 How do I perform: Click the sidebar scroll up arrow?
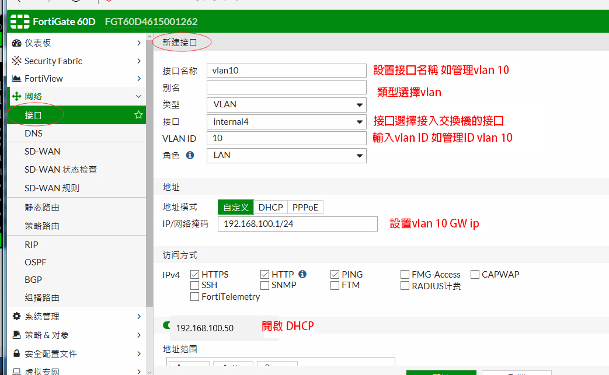pyautogui.click(x=149, y=37)
